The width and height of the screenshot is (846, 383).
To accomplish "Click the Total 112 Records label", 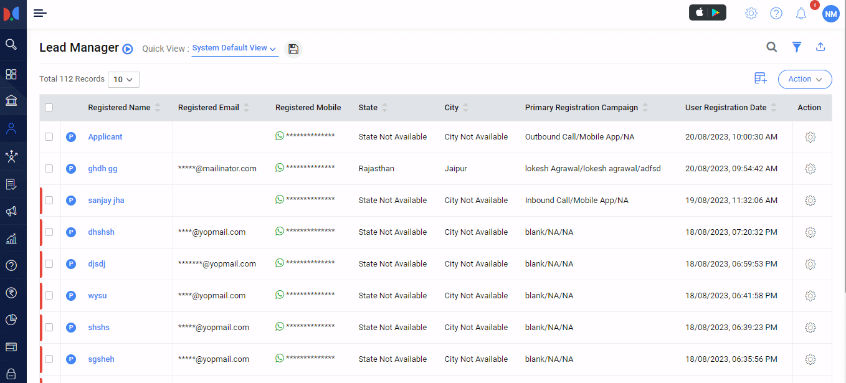I will coord(72,79).
